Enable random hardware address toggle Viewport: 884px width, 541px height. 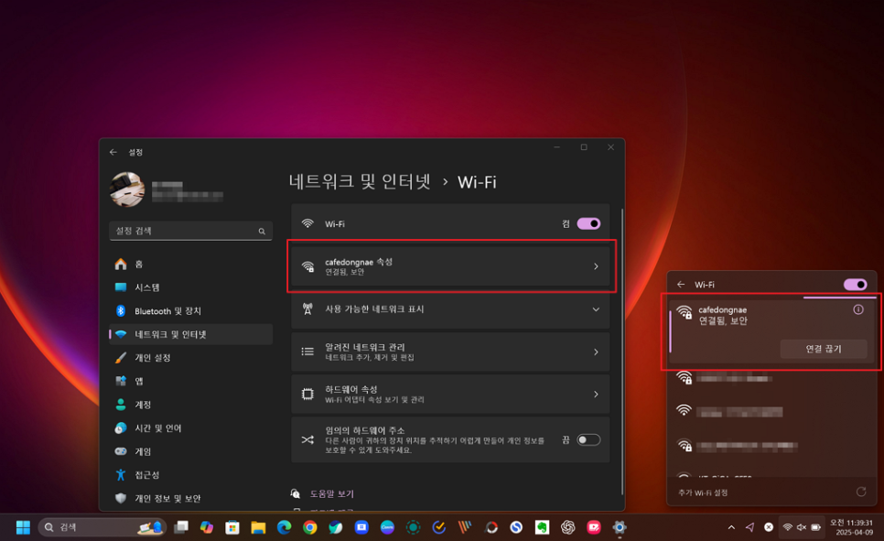[588, 439]
